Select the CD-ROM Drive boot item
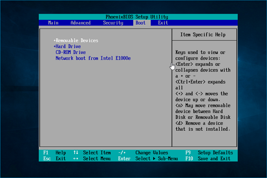 click(x=71, y=52)
